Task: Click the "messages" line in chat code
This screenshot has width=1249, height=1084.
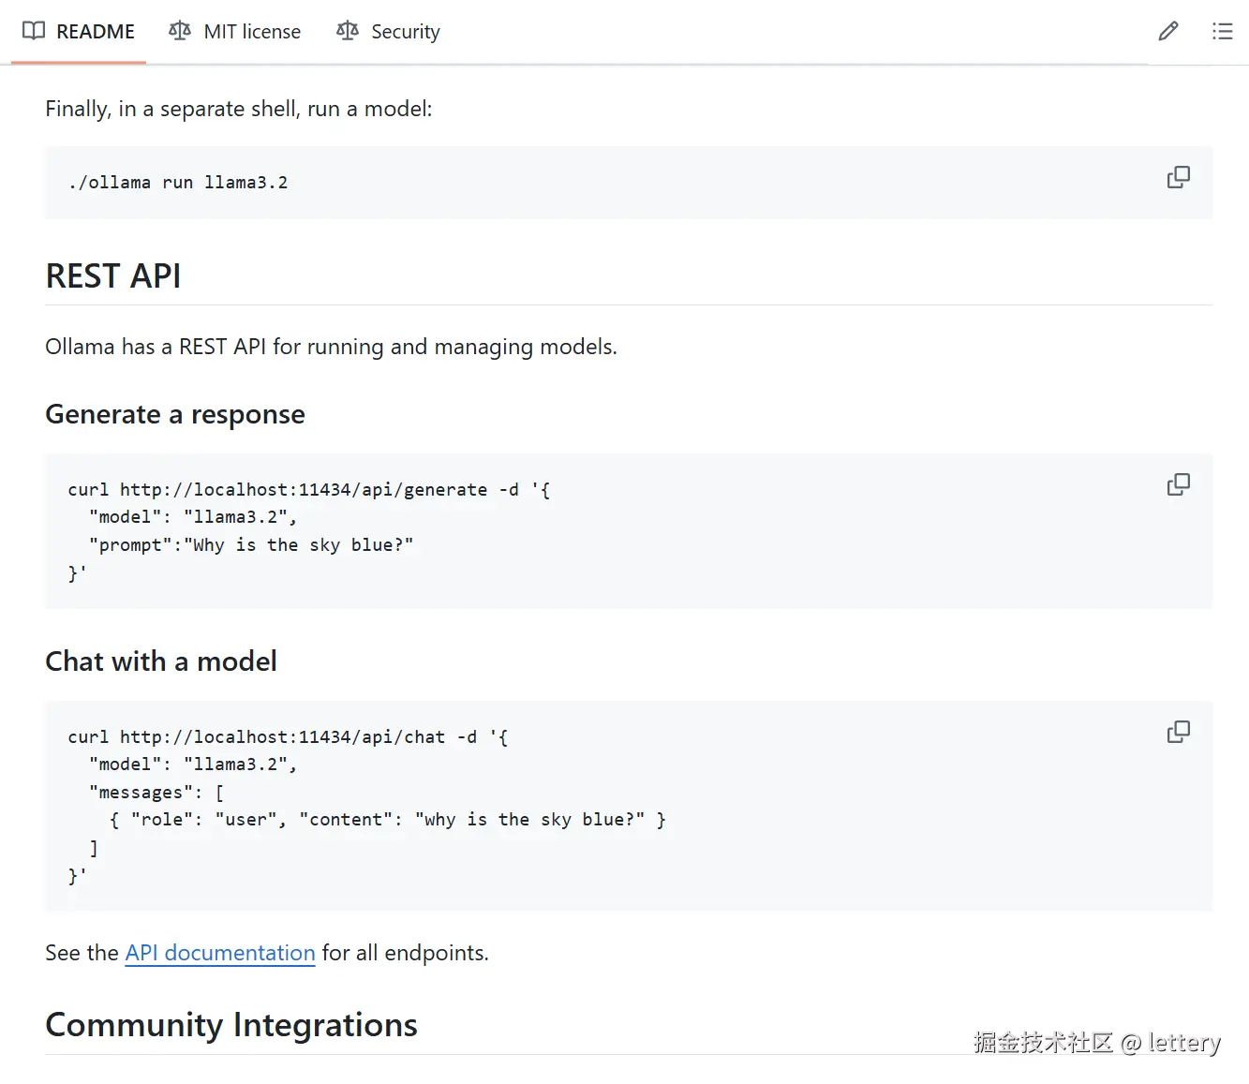Action: [156, 793]
